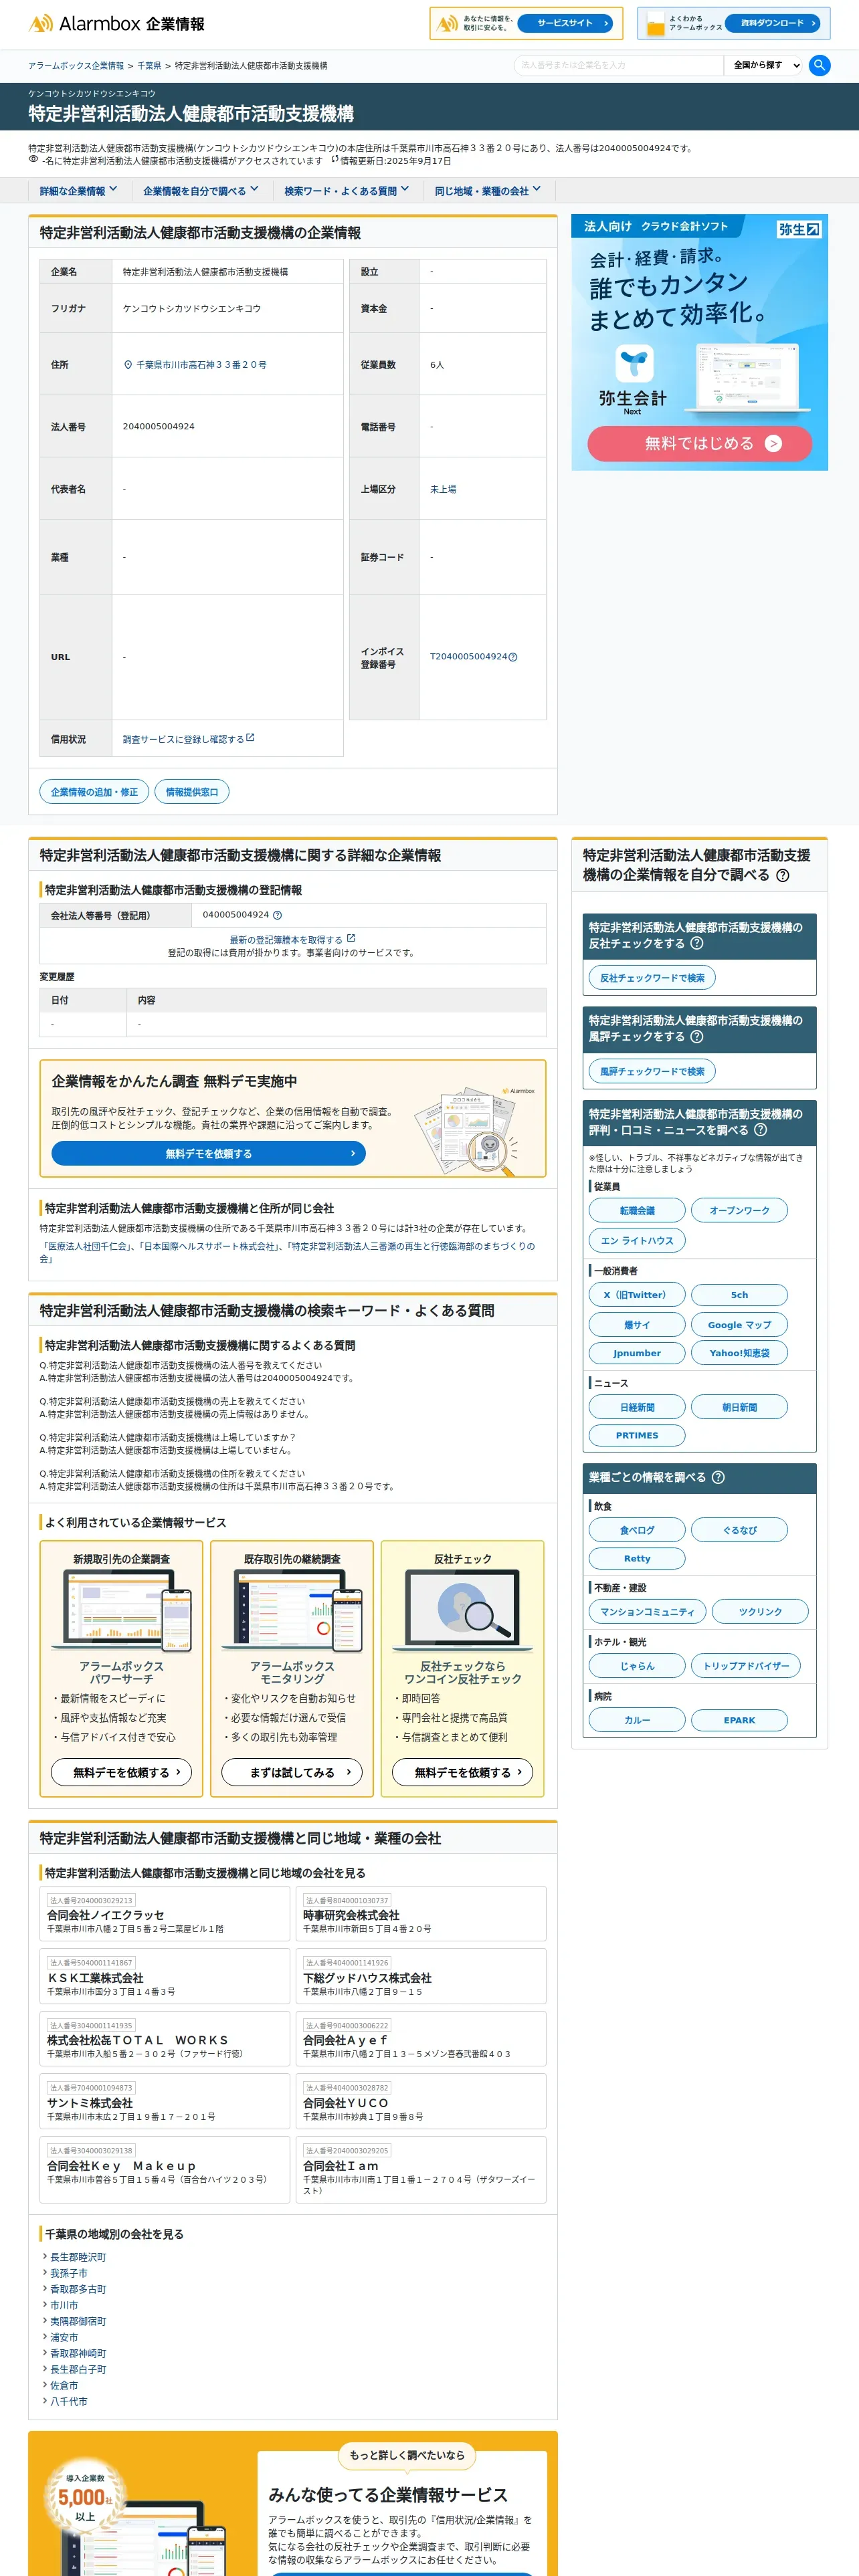Click the PRTIMES button
This screenshot has height=2576, width=859.
coord(637,1435)
